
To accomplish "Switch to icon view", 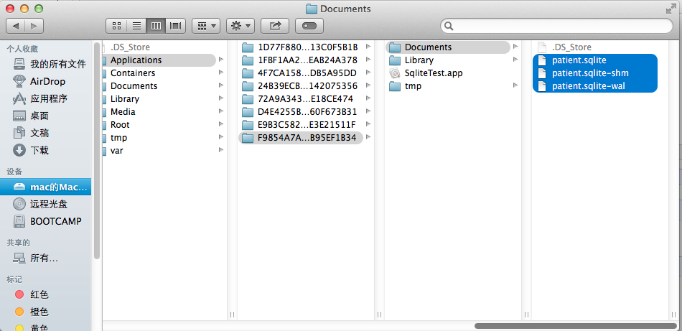I will 116,26.
